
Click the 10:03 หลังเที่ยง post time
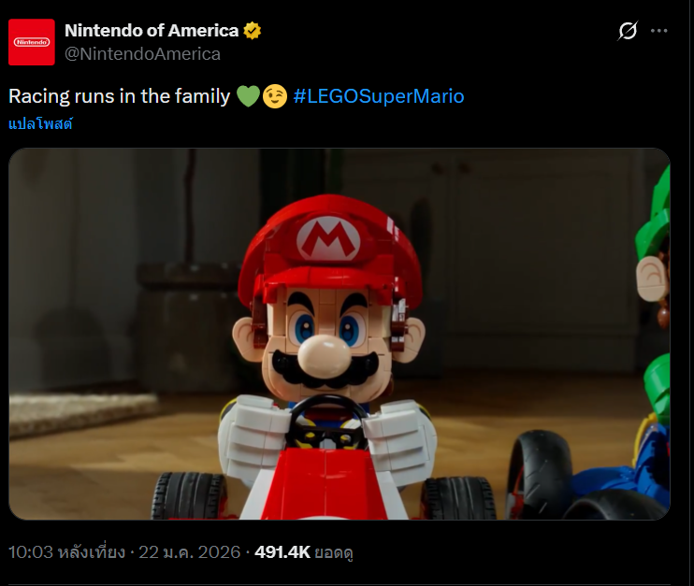(x=66, y=552)
